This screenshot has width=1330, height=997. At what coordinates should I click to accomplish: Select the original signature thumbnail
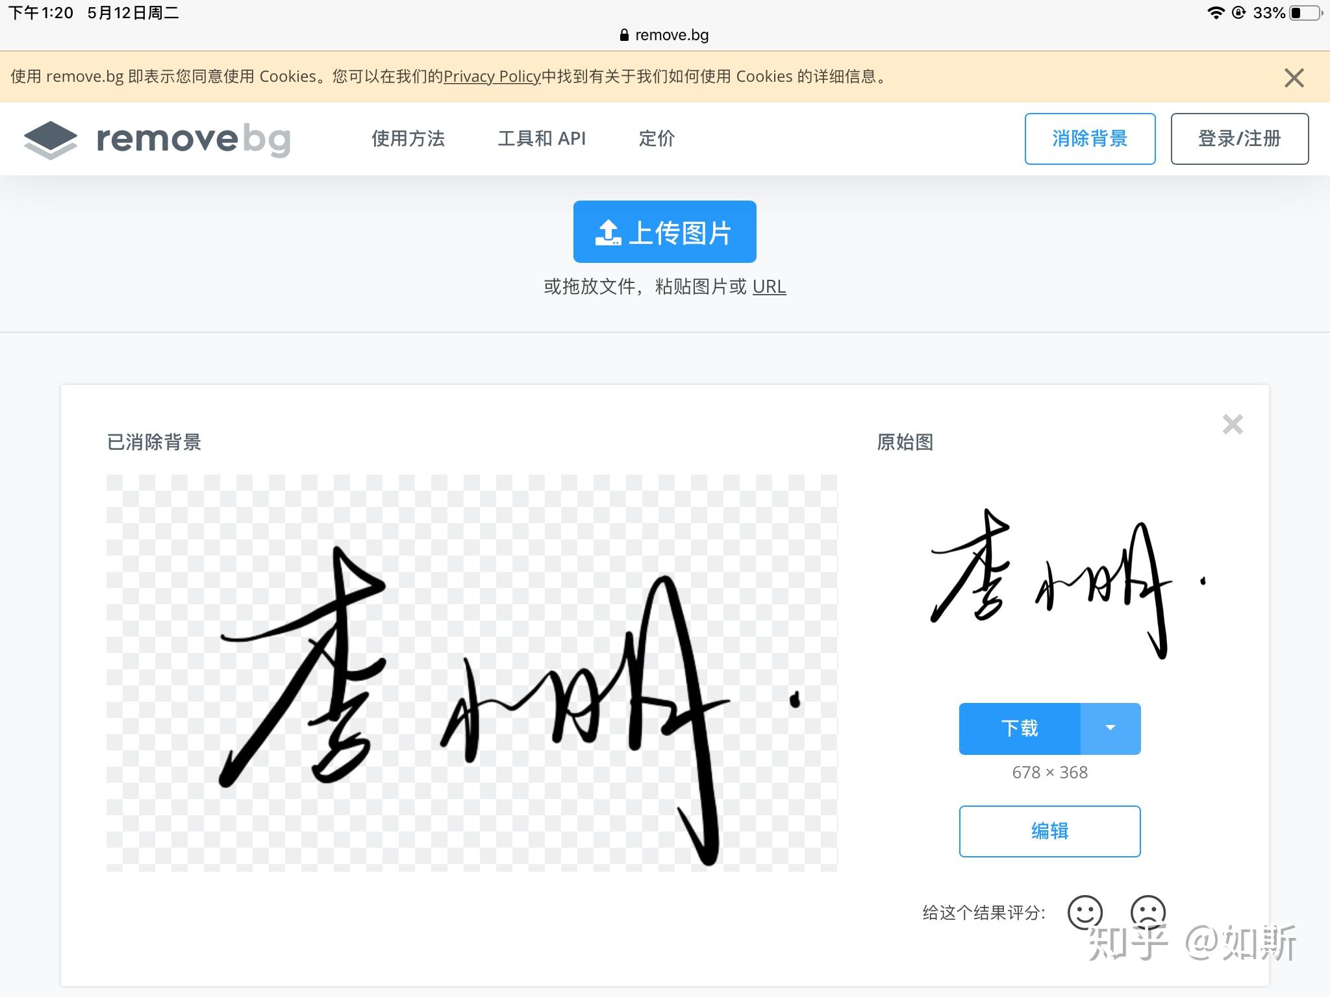tap(1068, 582)
